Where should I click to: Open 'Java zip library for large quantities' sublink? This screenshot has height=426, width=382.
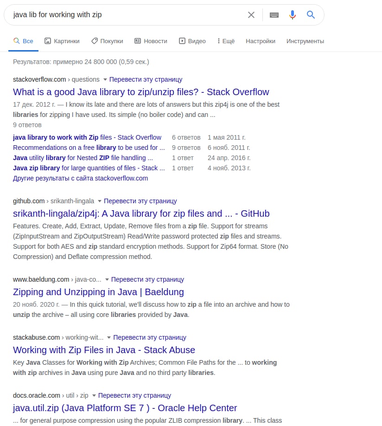point(89,168)
